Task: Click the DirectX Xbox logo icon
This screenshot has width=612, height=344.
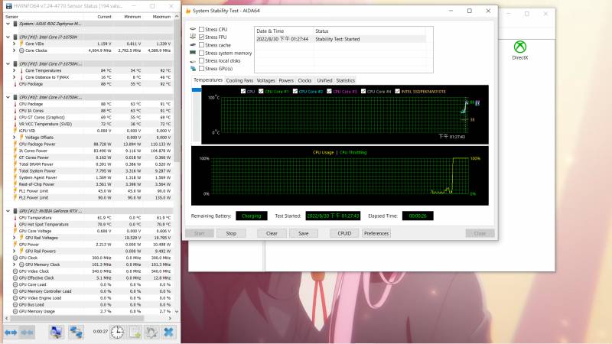Action: coord(520,47)
